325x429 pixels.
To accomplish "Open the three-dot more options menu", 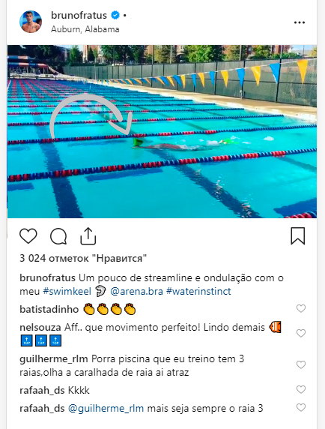I will click(300, 22).
